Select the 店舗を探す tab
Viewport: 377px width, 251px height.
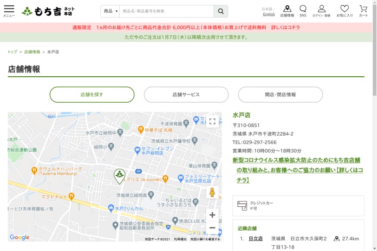[92, 95]
